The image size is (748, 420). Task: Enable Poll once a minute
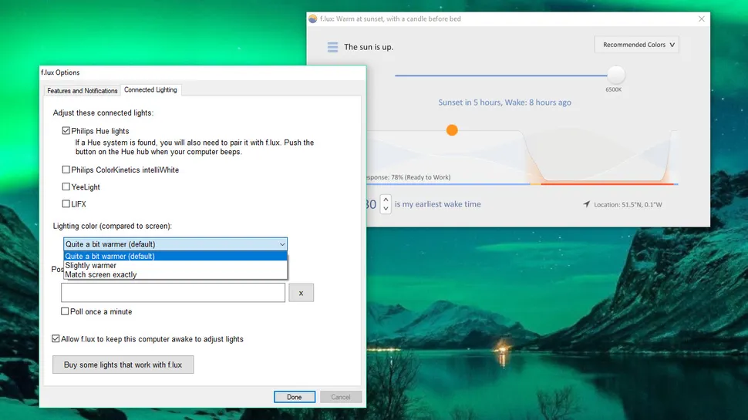66,311
